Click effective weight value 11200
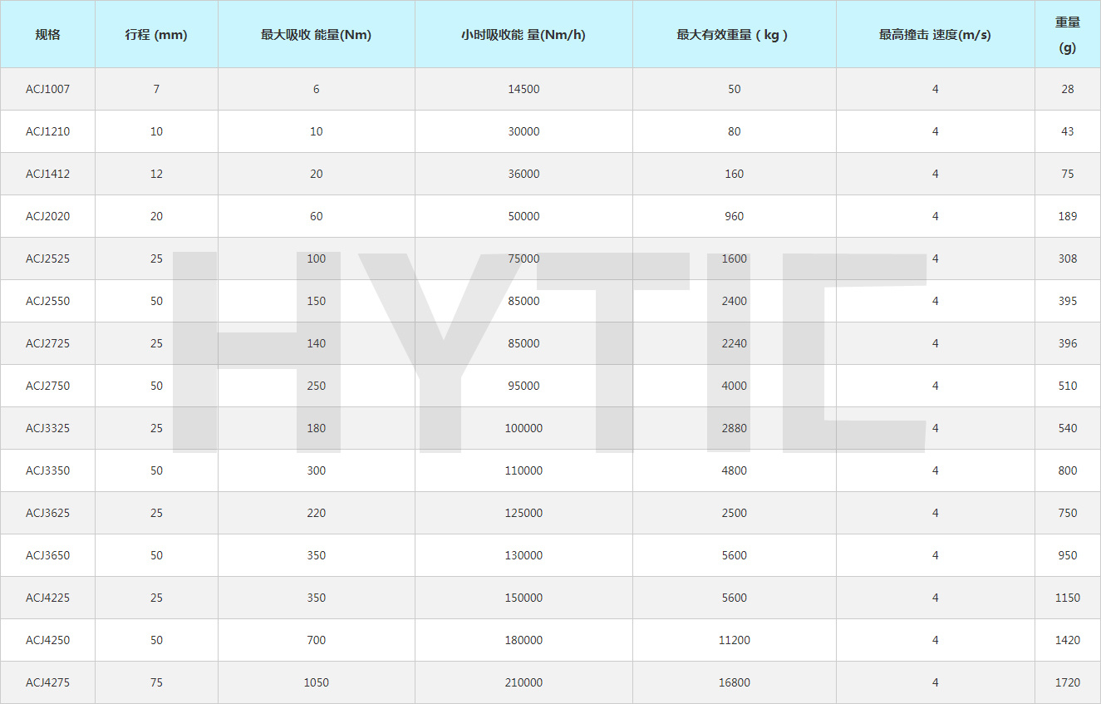 click(735, 640)
